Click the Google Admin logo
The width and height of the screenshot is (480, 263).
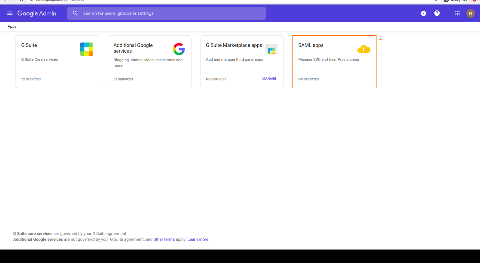37,13
